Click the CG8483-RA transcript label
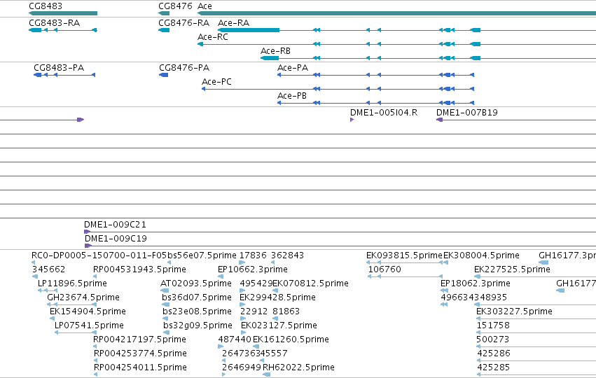596x378 pixels. (55, 23)
